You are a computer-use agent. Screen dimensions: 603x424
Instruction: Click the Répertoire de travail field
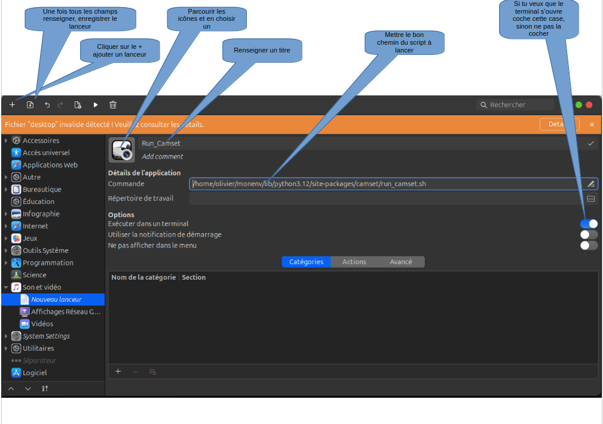(x=387, y=199)
